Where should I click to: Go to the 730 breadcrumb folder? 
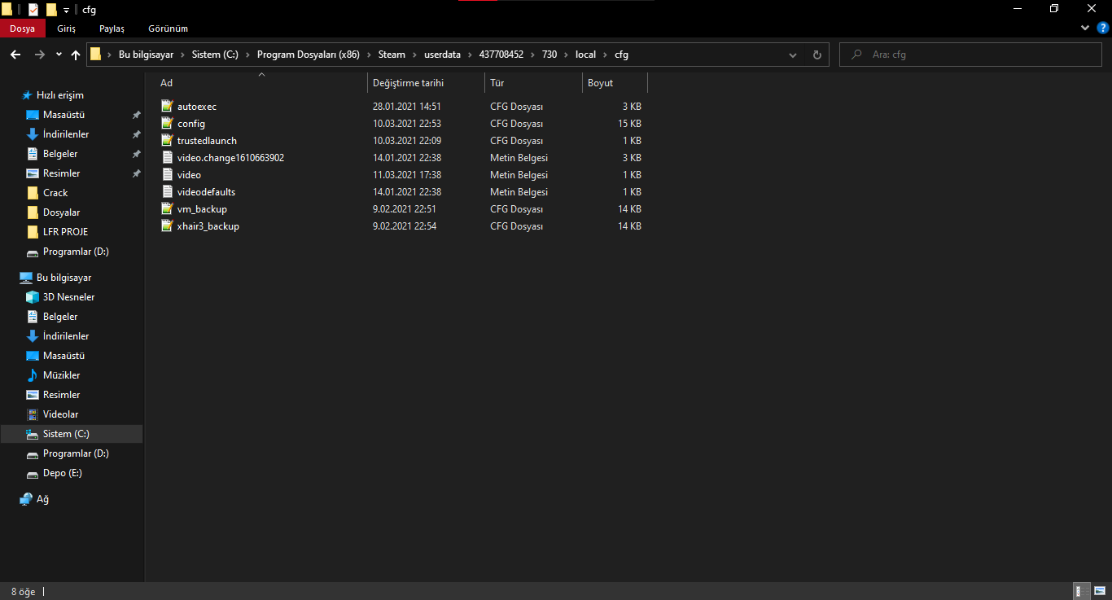pyautogui.click(x=549, y=55)
